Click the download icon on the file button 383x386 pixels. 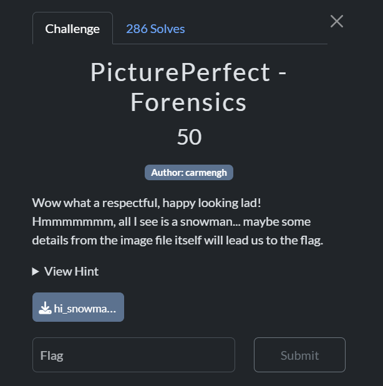pos(45,308)
